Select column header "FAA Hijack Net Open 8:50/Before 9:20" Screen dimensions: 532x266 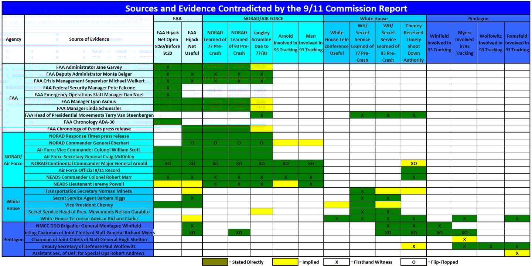click(168, 43)
